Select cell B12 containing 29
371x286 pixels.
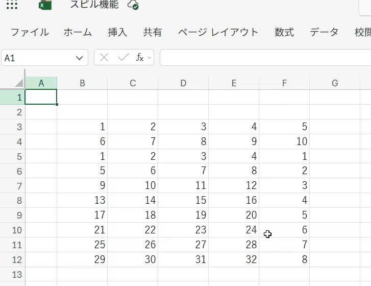click(82, 259)
